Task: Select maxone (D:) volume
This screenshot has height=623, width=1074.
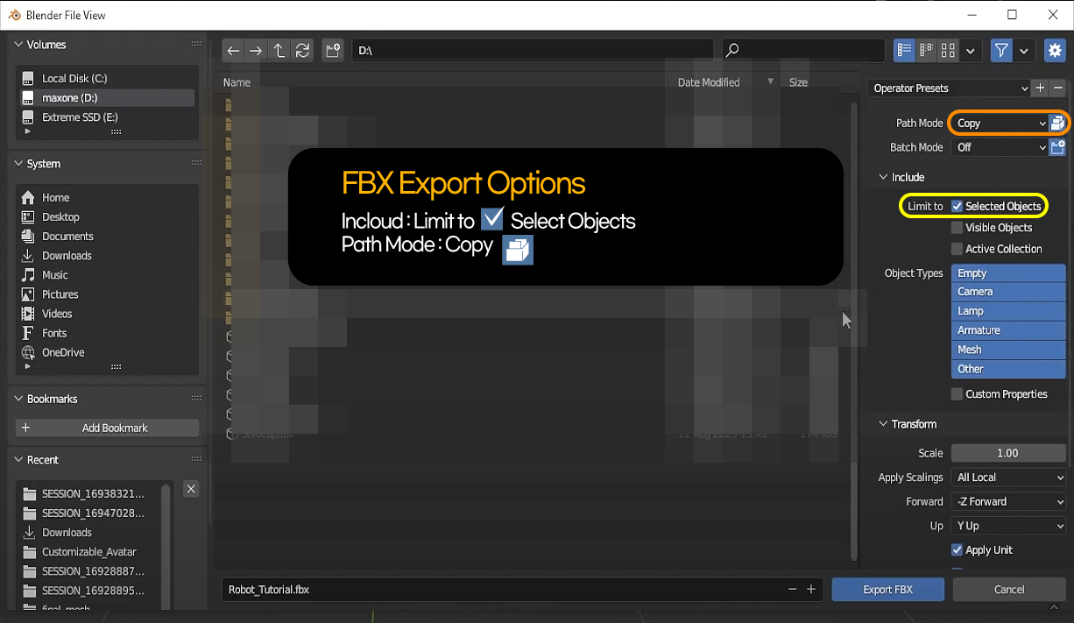Action: tap(105, 98)
